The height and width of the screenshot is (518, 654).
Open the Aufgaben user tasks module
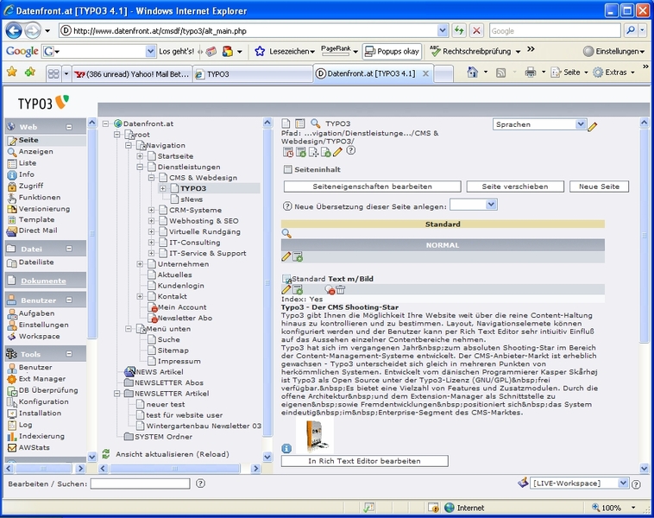tap(36, 313)
